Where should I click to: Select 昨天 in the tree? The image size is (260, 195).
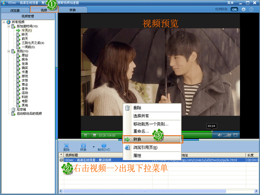(25, 35)
